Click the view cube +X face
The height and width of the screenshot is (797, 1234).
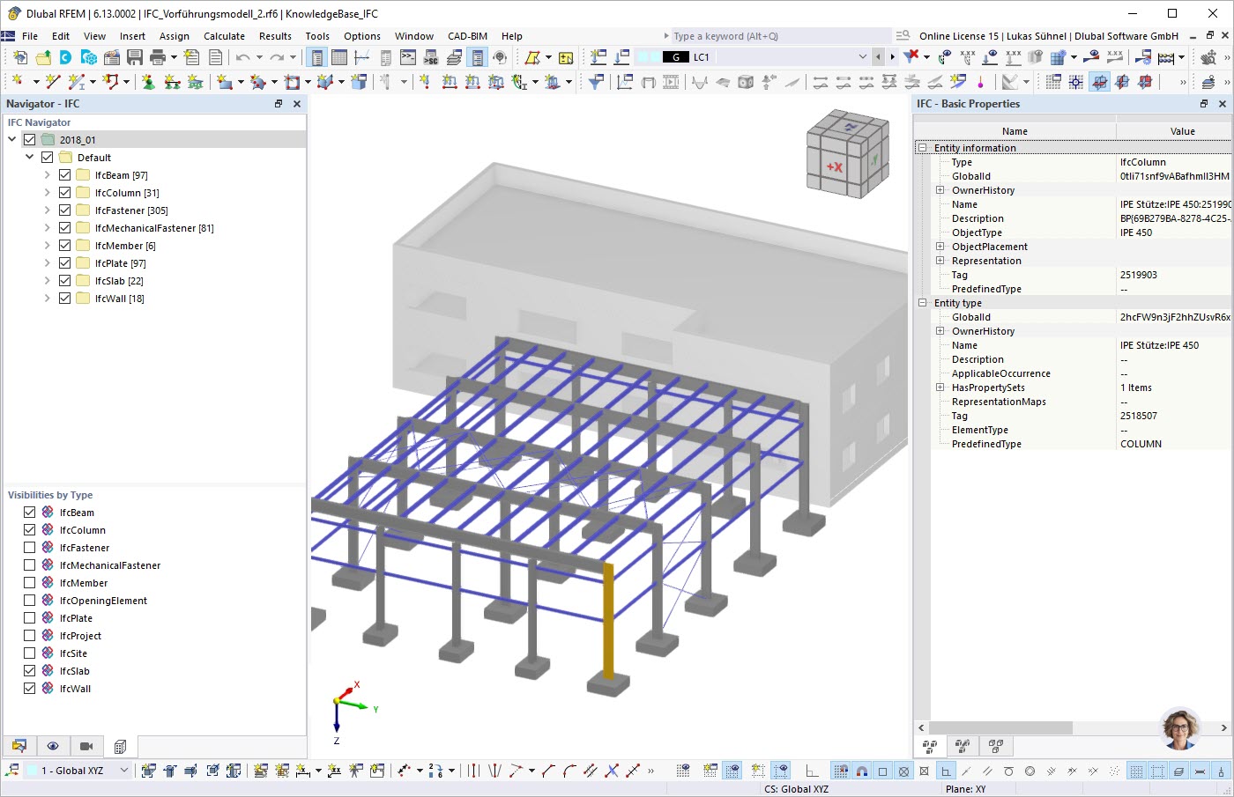pos(834,166)
